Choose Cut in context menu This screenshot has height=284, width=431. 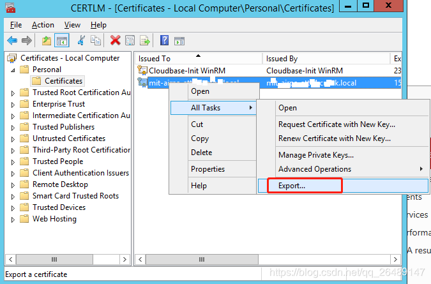coord(213,124)
